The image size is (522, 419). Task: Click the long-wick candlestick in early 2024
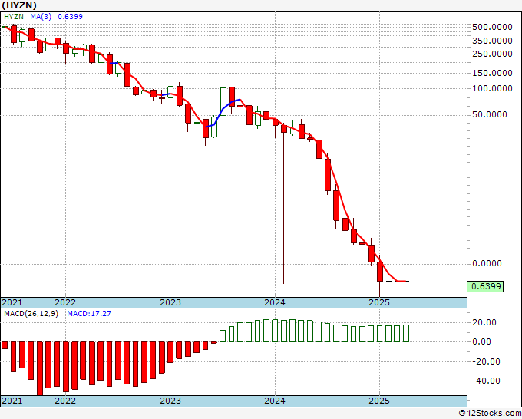283,203
